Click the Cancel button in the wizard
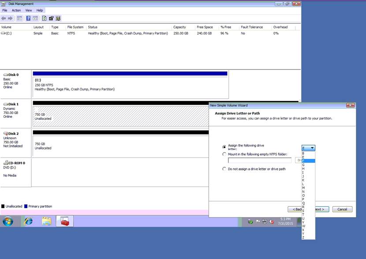366x259 pixels. click(x=342, y=209)
